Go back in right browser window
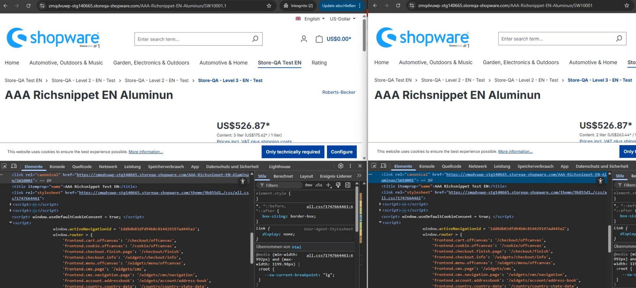Image resolution: width=636 pixels, height=288 pixels. tap(375, 5)
